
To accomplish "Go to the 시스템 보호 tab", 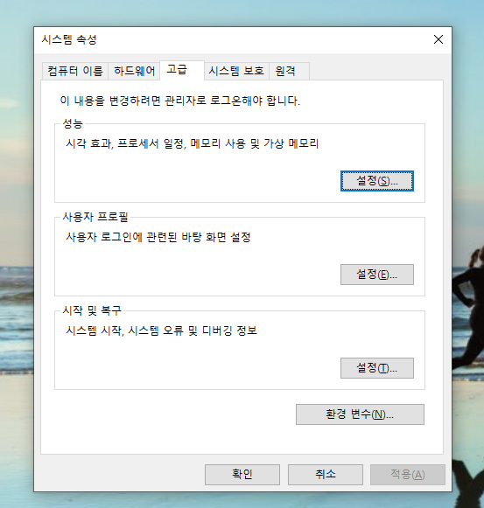I will coord(236,71).
